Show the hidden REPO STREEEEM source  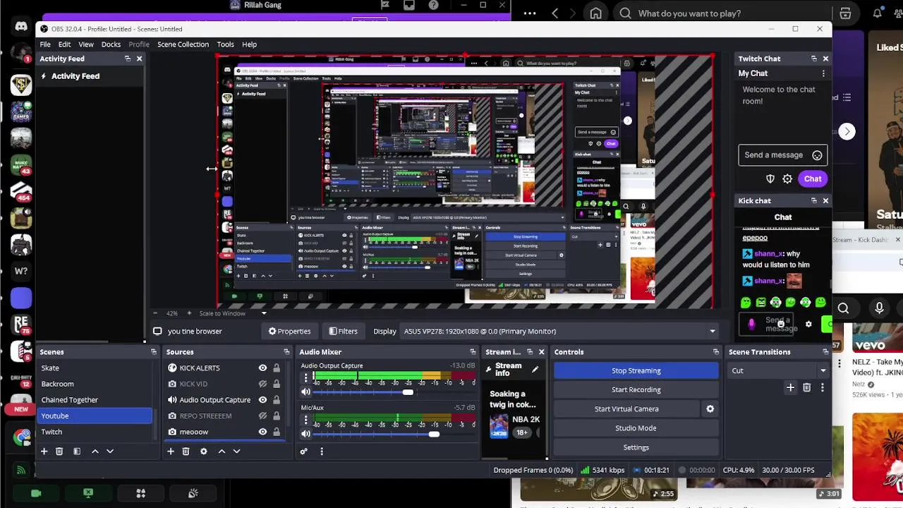[262, 416]
